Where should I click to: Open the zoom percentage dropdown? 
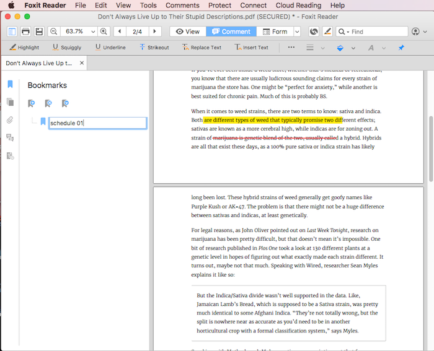93,31
